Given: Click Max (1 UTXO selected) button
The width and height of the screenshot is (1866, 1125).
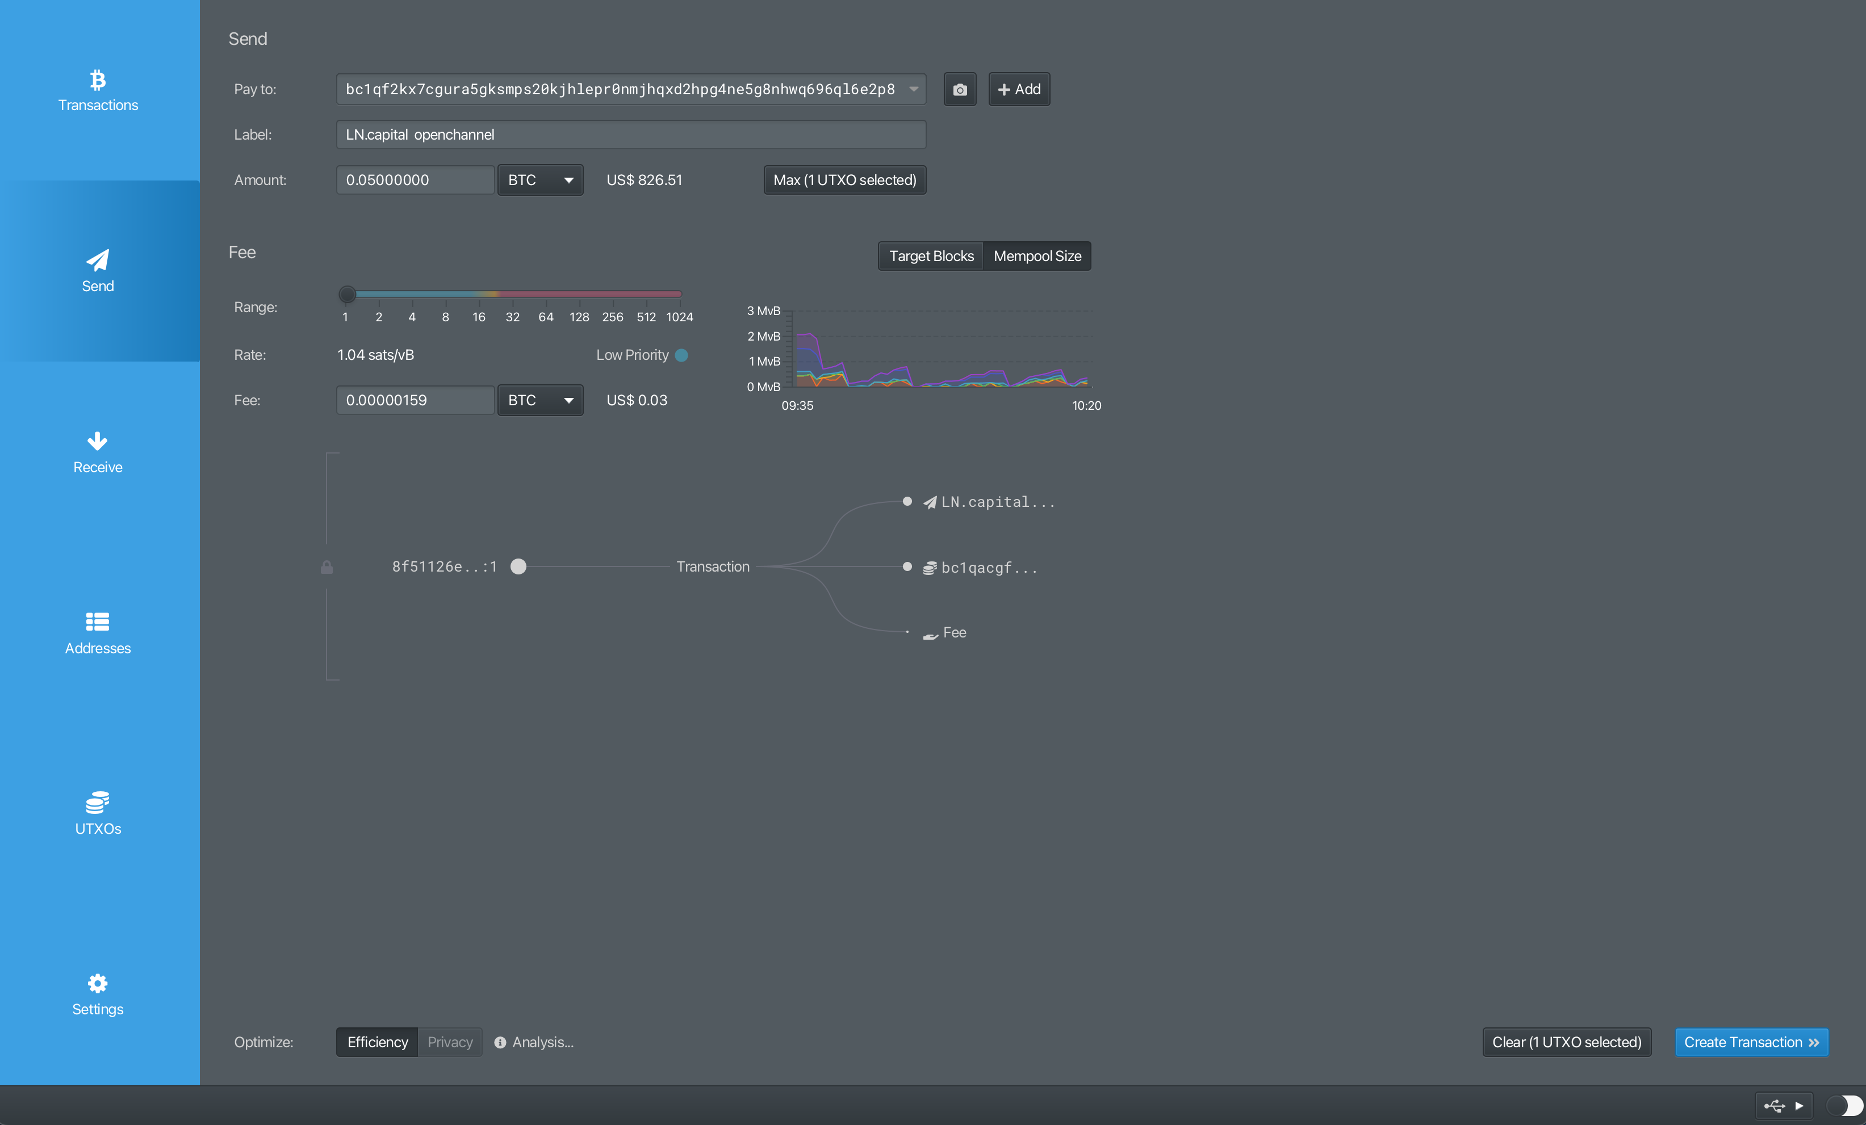Looking at the screenshot, I should pyautogui.click(x=844, y=180).
